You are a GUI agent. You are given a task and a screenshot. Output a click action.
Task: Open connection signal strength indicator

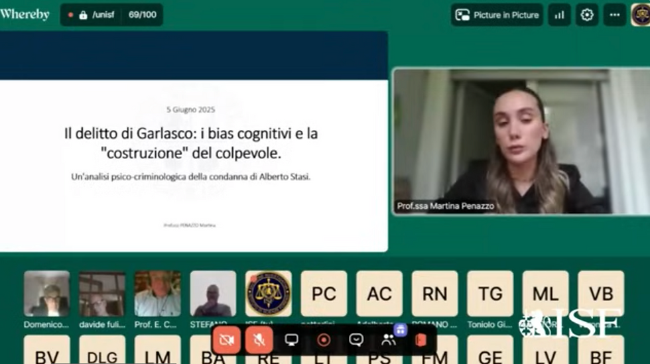[x=559, y=15]
